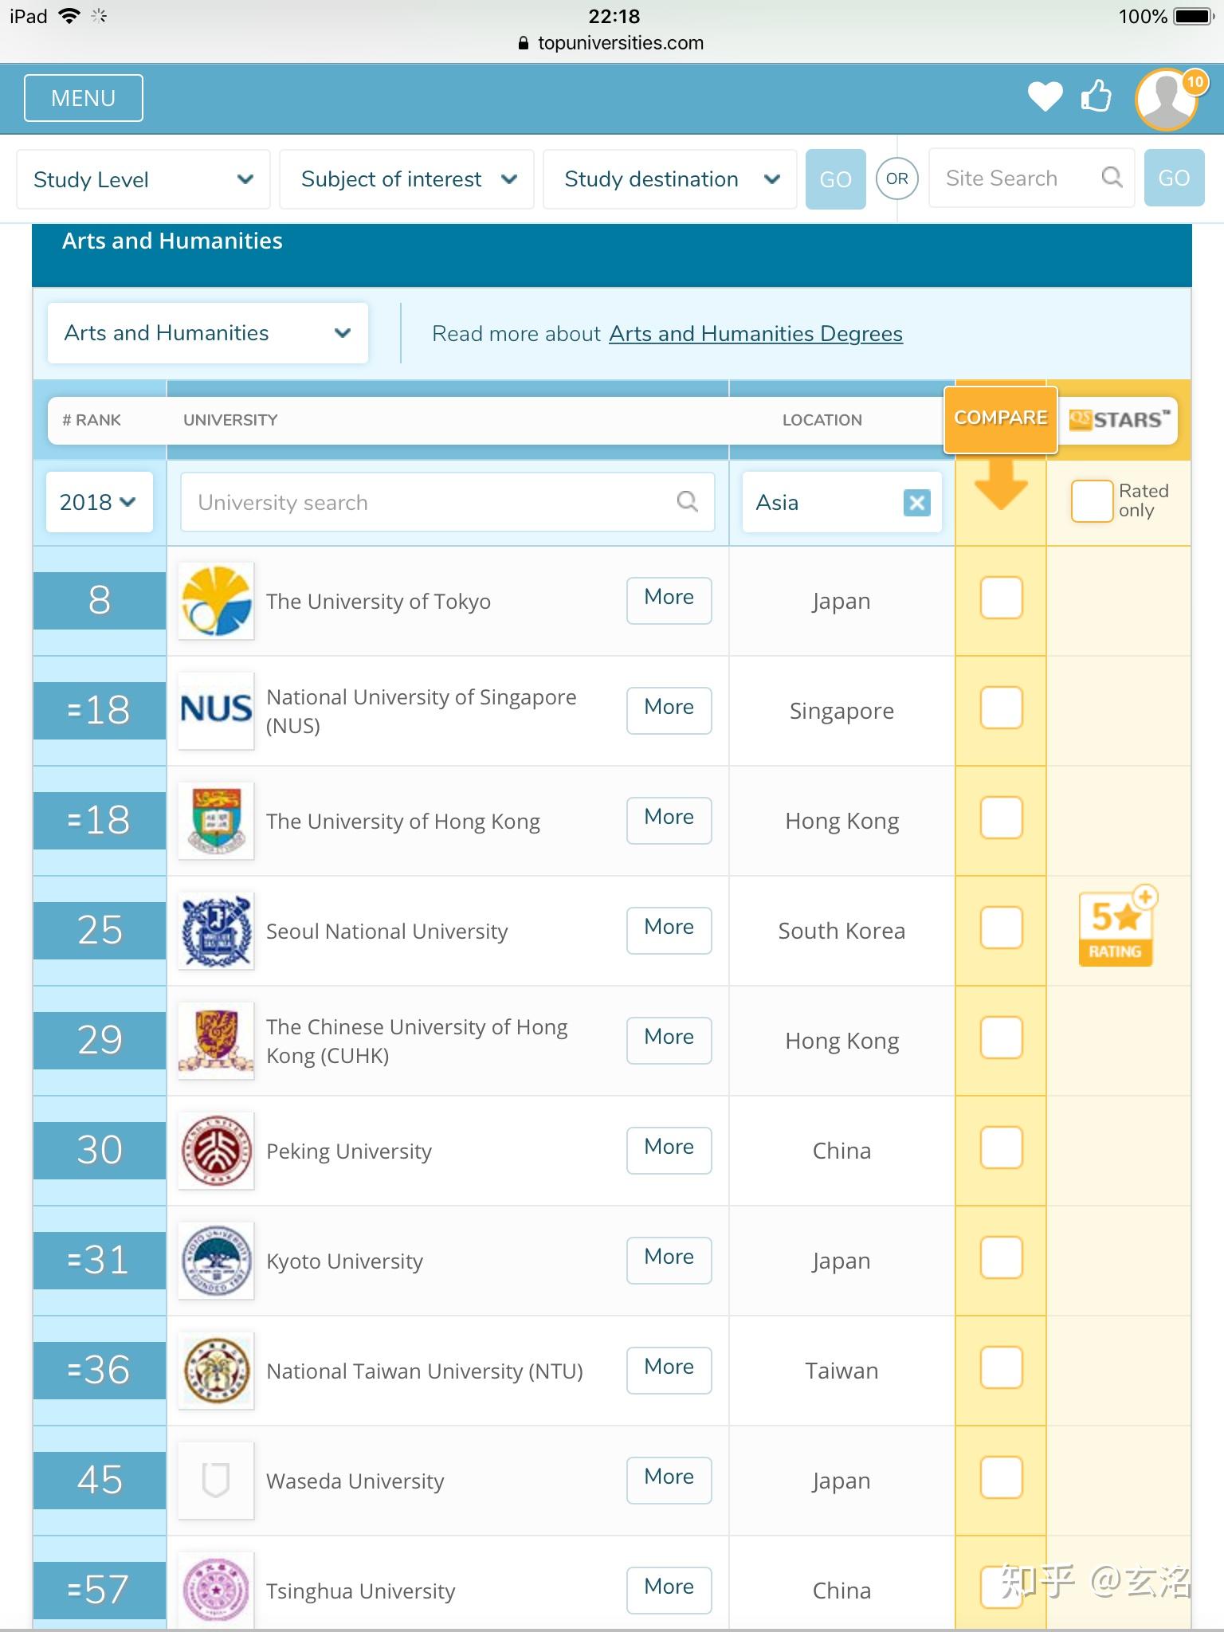Open the Kyoto University seal

coord(216,1261)
